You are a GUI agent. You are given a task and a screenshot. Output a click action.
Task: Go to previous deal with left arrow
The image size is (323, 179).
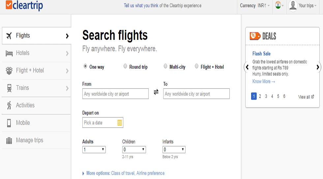click(247, 67)
